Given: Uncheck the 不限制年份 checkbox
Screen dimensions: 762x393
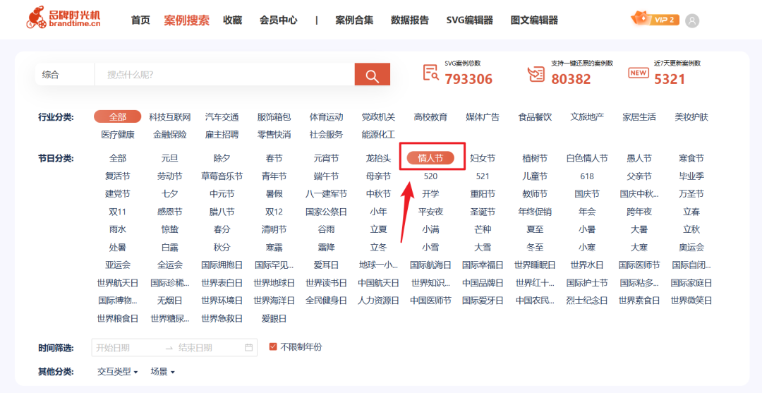Looking at the screenshot, I should tap(273, 347).
